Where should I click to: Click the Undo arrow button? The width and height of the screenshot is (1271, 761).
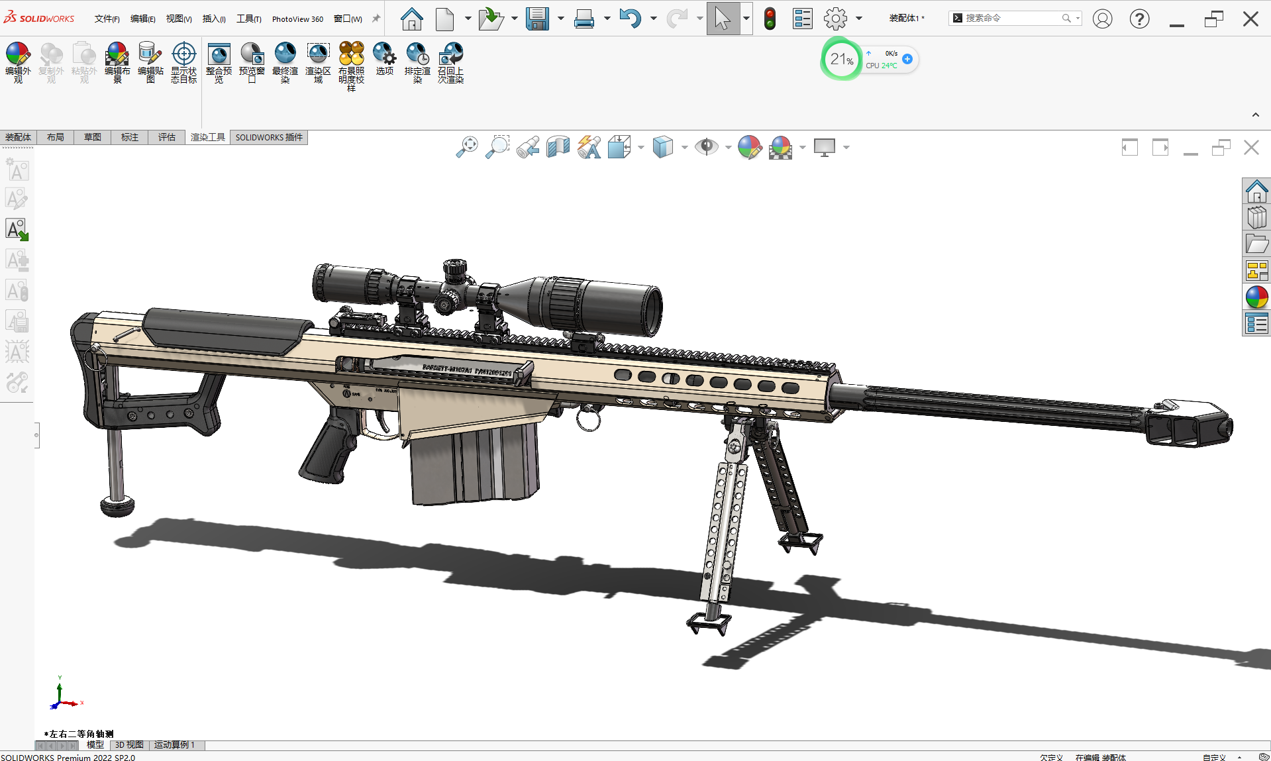point(630,19)
